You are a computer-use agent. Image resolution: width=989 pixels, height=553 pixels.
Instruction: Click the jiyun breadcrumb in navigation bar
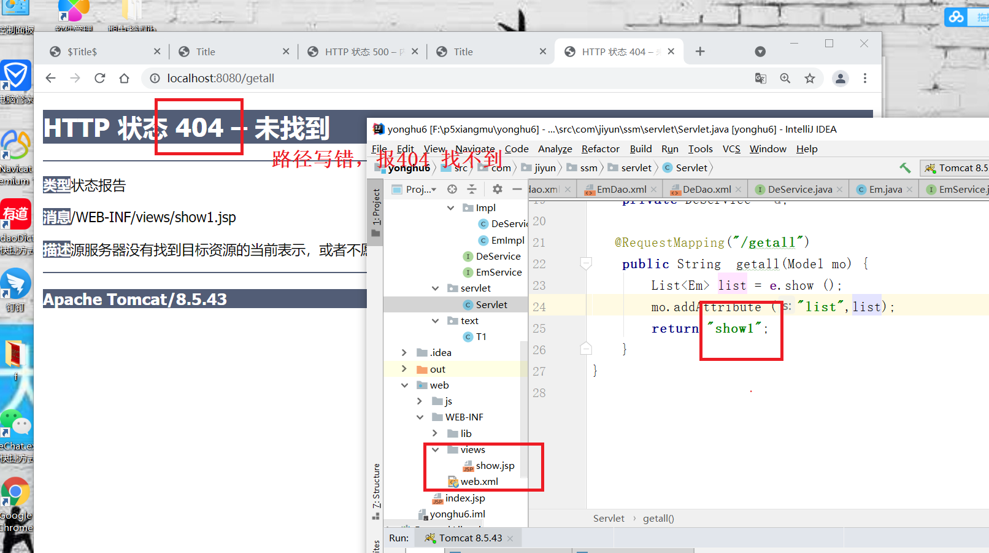(x=538, y=168)
